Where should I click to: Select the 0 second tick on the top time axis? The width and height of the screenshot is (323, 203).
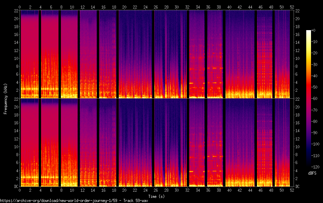tap(20, 7)
